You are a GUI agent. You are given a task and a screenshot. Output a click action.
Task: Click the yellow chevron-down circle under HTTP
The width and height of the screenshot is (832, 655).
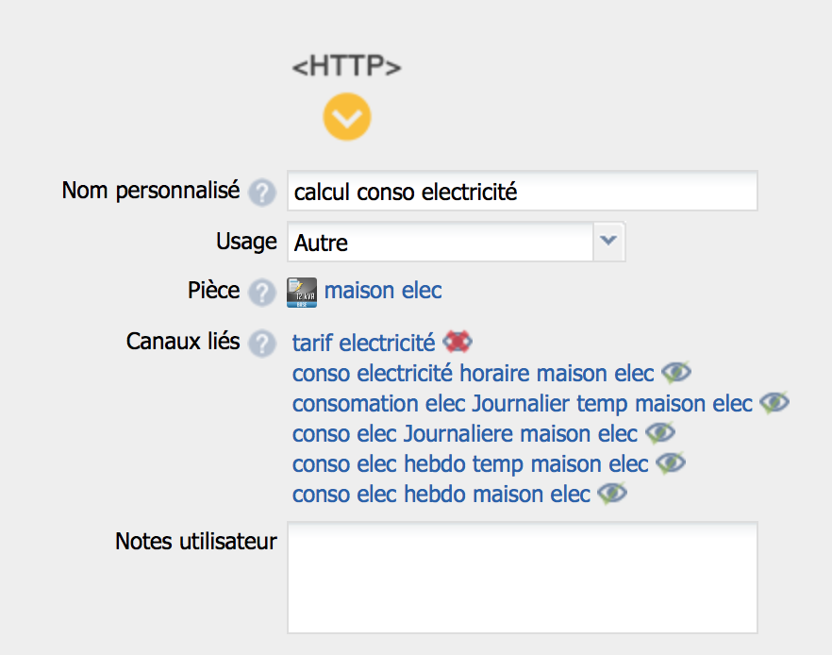pyautogui.click(x=347, y=117)
